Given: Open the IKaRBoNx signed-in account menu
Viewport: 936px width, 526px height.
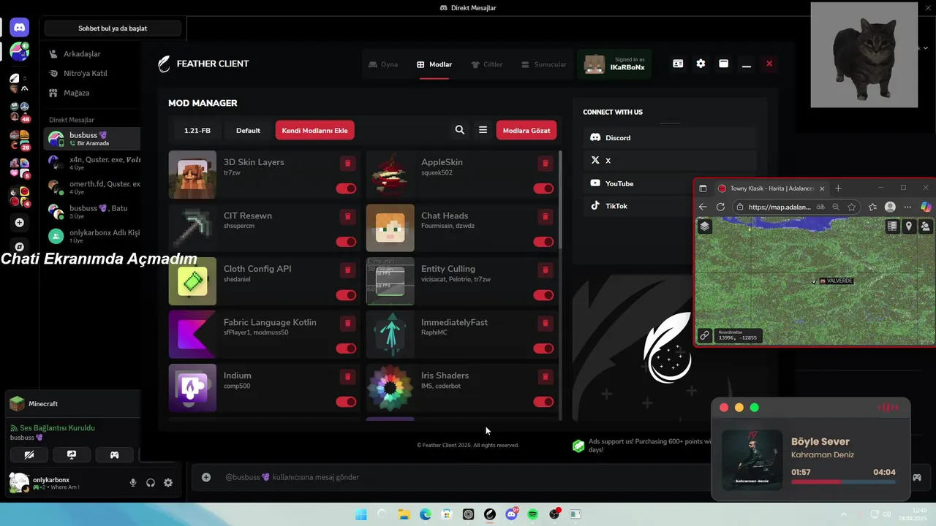Looking at the screenshot, I should tap(615, 64).
